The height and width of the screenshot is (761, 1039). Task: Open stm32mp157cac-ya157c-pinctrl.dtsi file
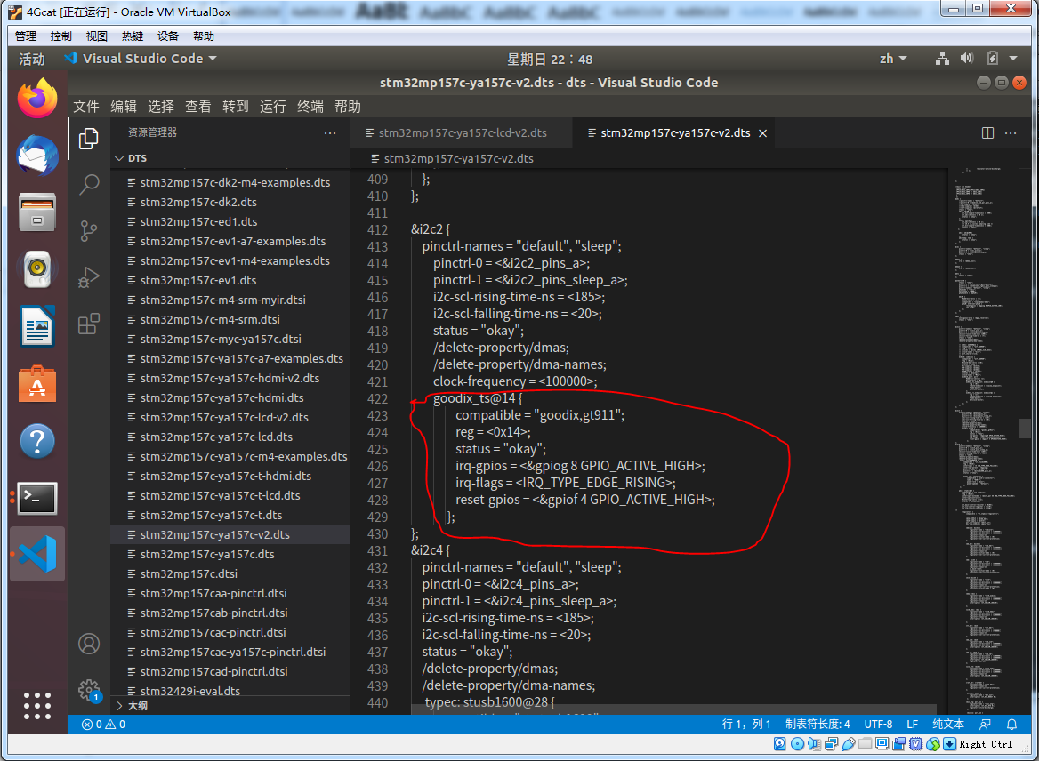pos(230,652)
